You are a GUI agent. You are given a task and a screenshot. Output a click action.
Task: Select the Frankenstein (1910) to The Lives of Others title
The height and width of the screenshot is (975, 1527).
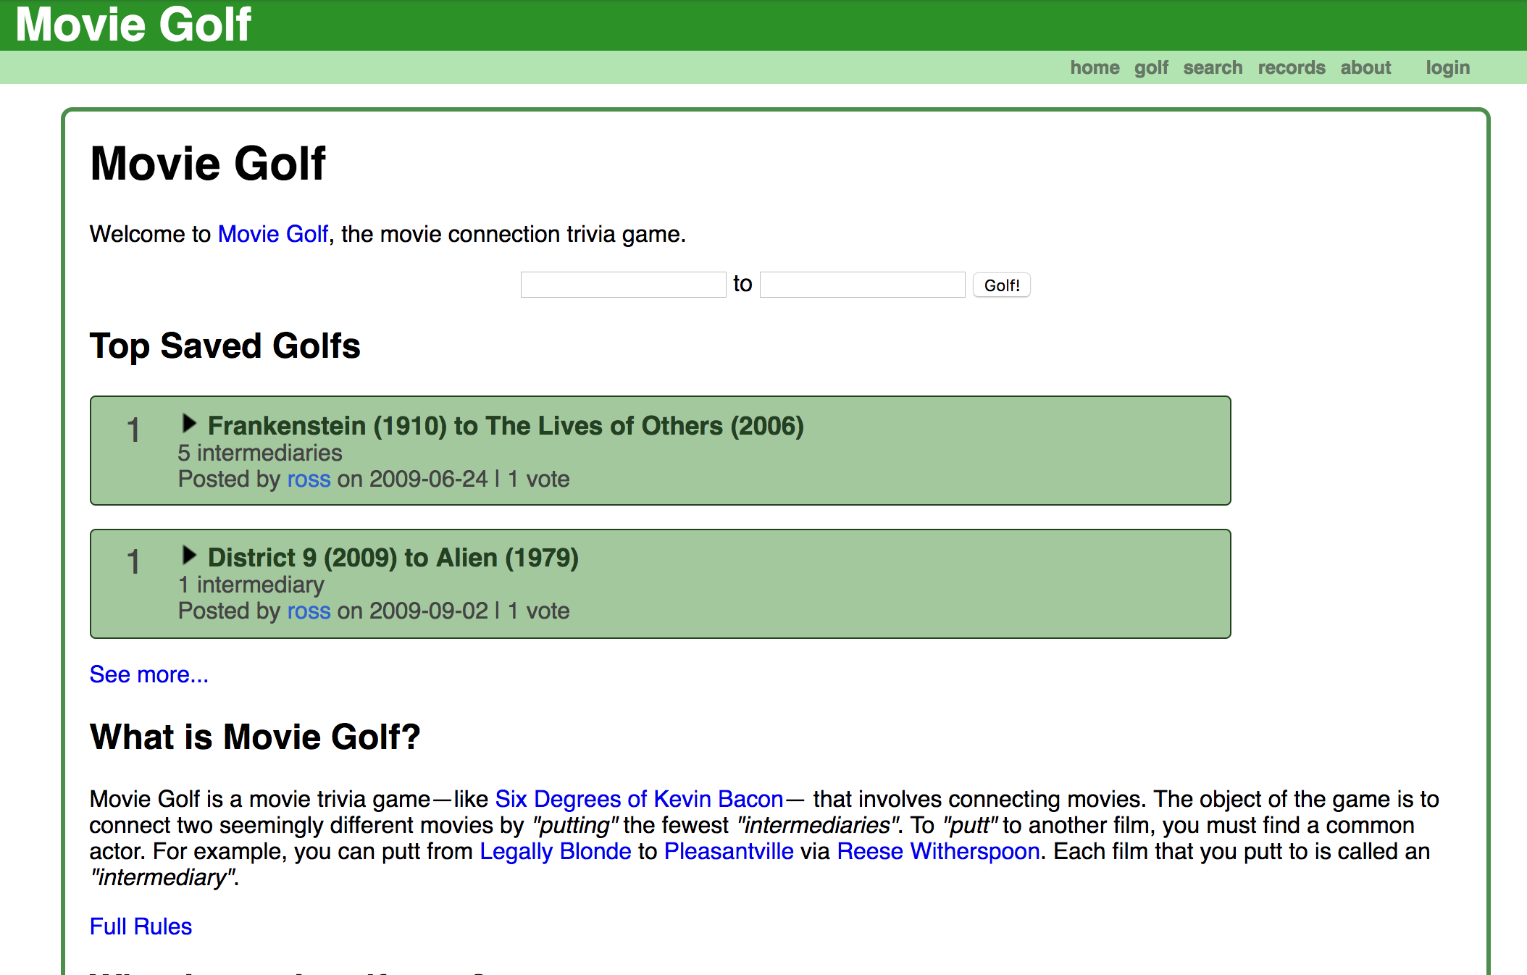coord(506,426)
